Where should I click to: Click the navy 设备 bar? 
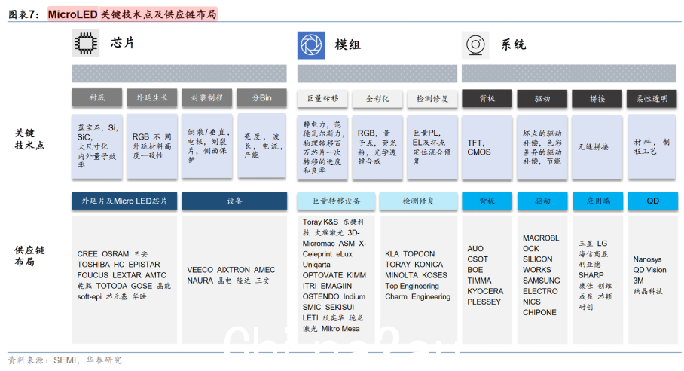pyautogui.click(x=234, y=201)
